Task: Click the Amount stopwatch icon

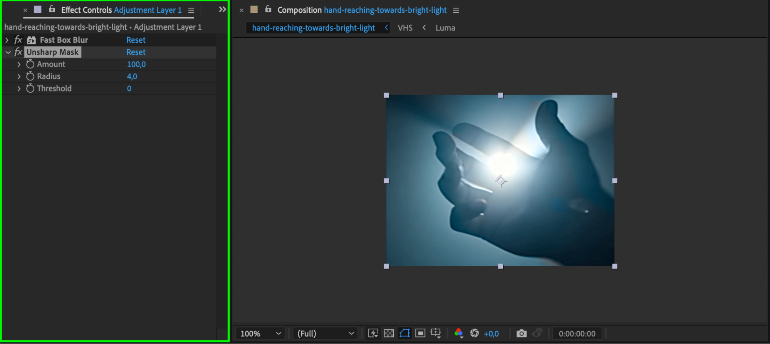Action: click(30, 64)
